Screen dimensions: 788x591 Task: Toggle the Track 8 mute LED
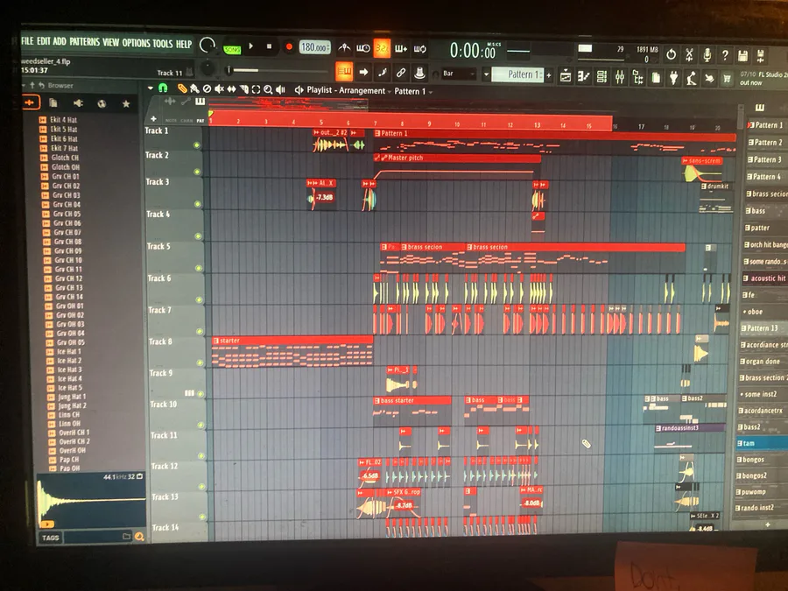200,362
